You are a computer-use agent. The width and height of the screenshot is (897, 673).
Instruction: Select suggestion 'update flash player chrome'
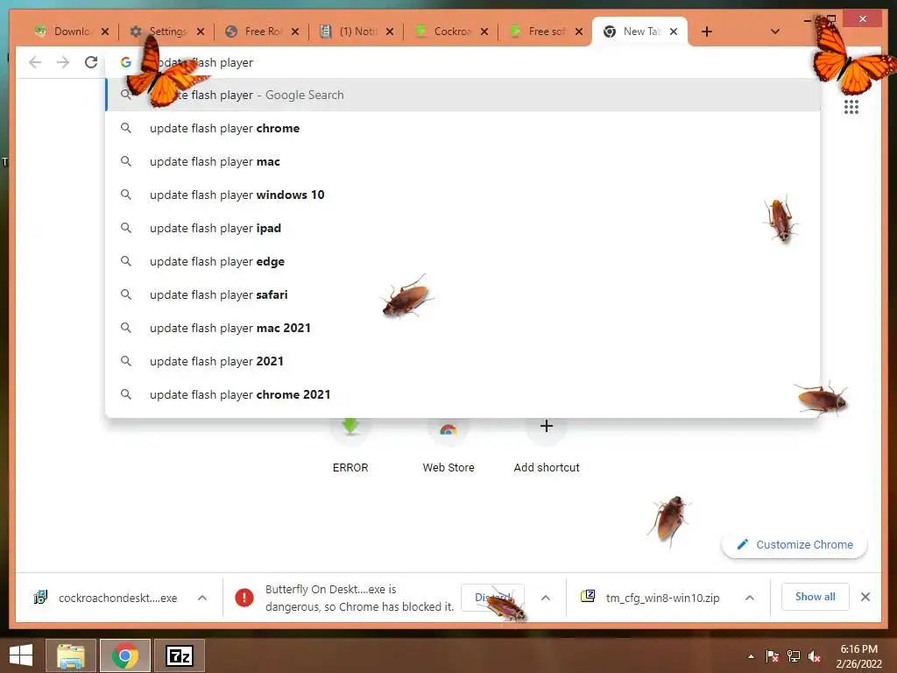coord(463,128)
